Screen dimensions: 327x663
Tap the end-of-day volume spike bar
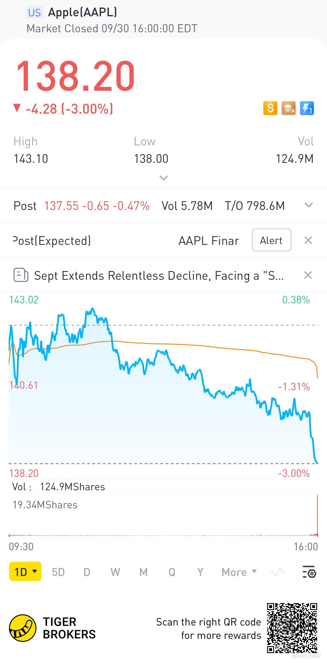click(317, 515)
